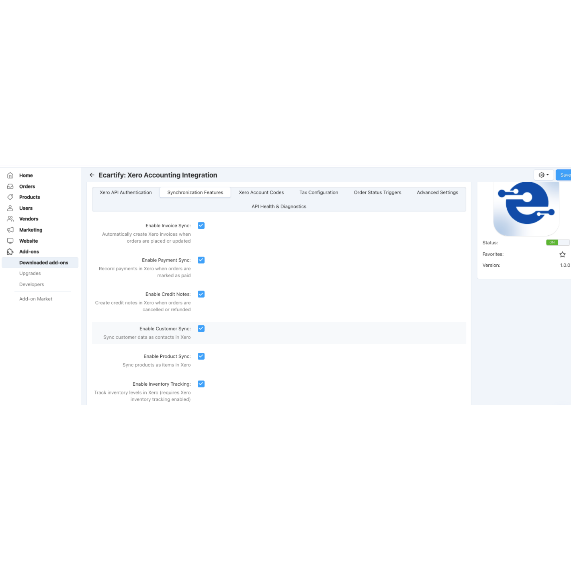571x571 pixels.
Task: Go to Add-on Market link
Action: pos(36,299)
